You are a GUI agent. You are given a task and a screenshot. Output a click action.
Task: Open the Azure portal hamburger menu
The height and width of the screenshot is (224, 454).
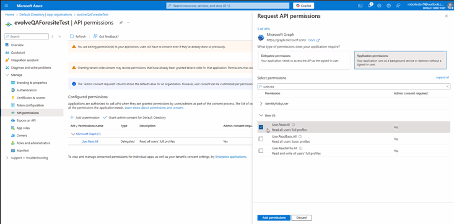click(7, 6)
